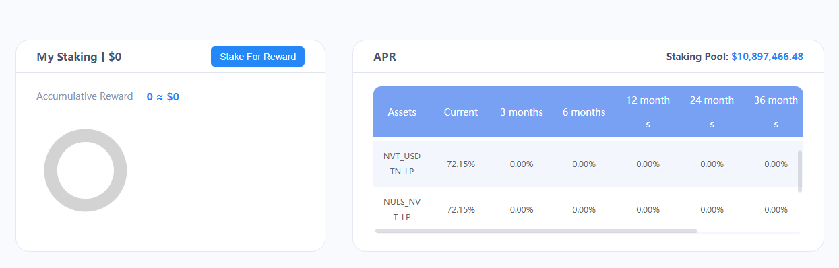This screenshot has width=839, height=268.
Task: Click the Staking Pool amount $10,897,466.48
Action: click(x=767, y=57)
